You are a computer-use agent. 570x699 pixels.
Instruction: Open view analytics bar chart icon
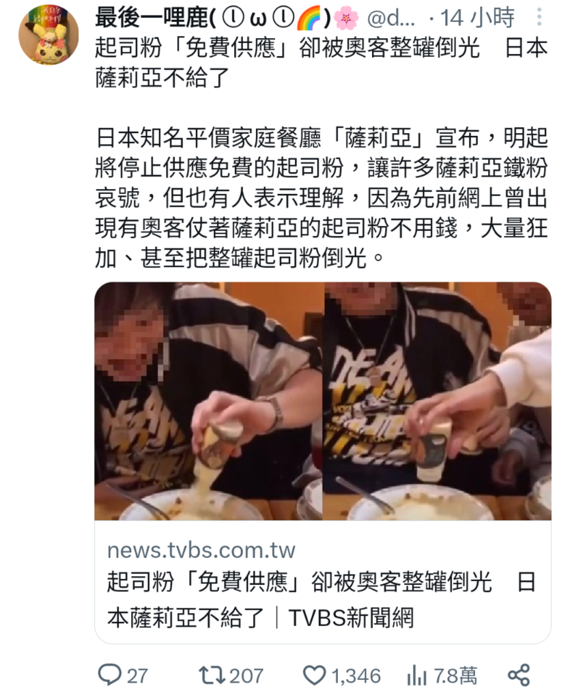[x=416, y=675]
